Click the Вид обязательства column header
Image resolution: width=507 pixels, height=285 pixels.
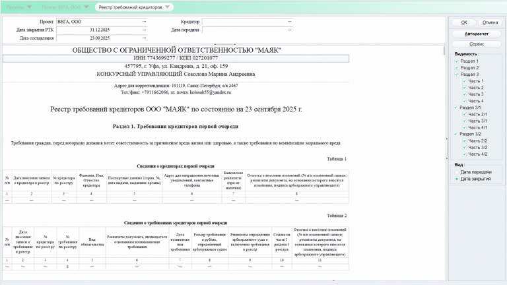coord(92,242)
